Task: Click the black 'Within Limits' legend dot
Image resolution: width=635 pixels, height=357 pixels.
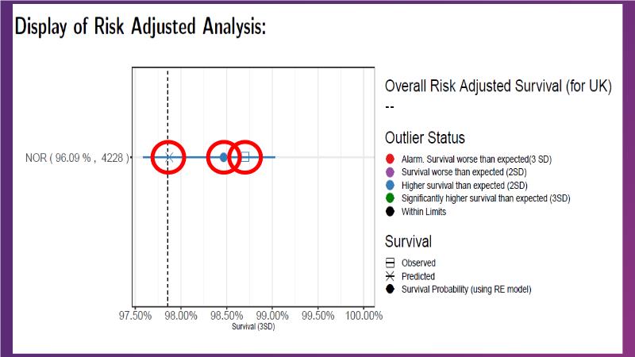Action: point(390,211)
